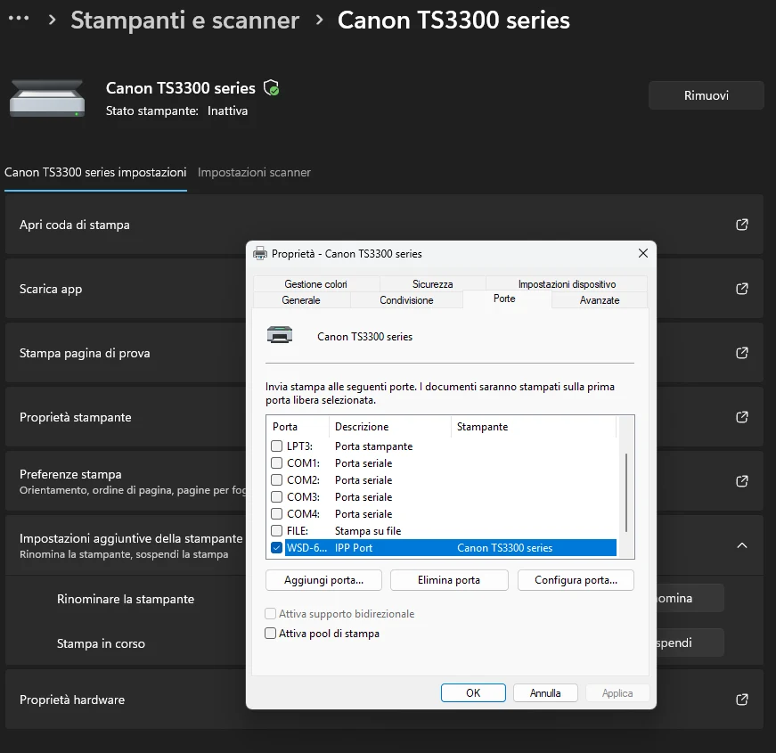Uncheck the WSD IPP Port checkbox
Viewport: 776px width, 753px height.
point(277,547)
